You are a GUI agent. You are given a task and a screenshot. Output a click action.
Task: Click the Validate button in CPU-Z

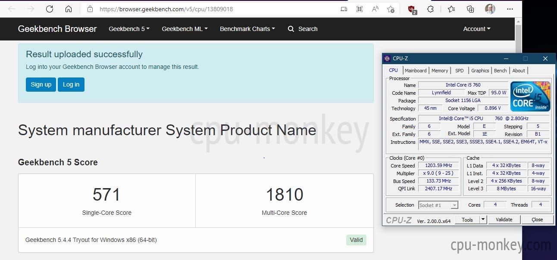(504, 220)
